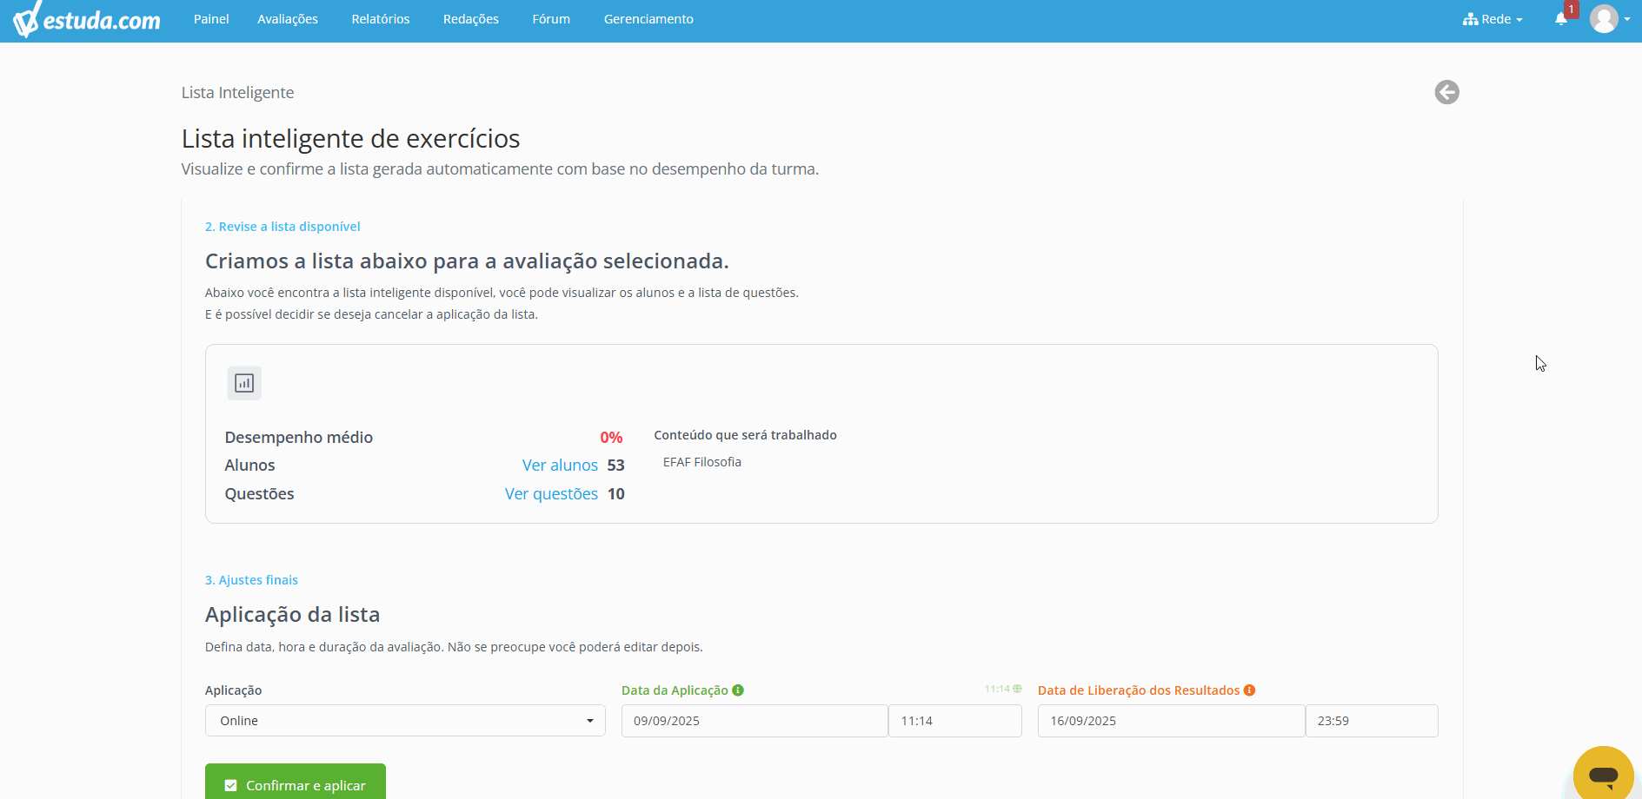The image size is (1642, 799).
Task: Open the Relatórios menu
Action: pyautogui.click(x=381, y=19)
